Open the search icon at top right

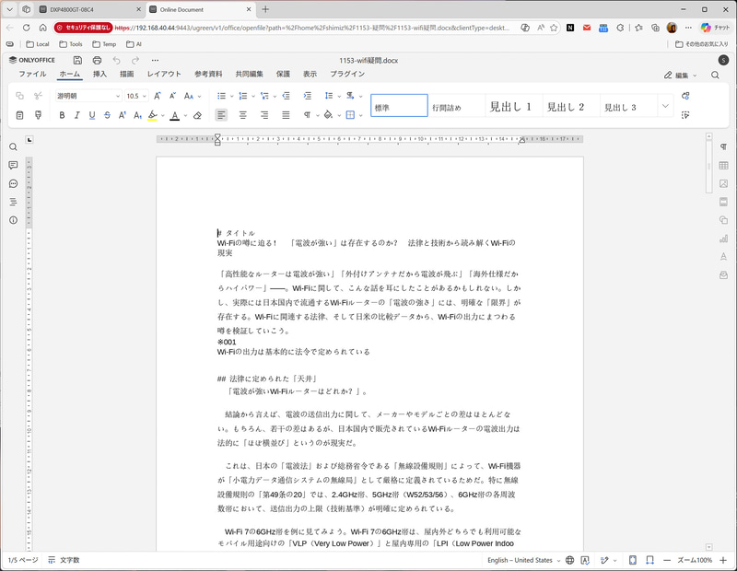(715, 76)
